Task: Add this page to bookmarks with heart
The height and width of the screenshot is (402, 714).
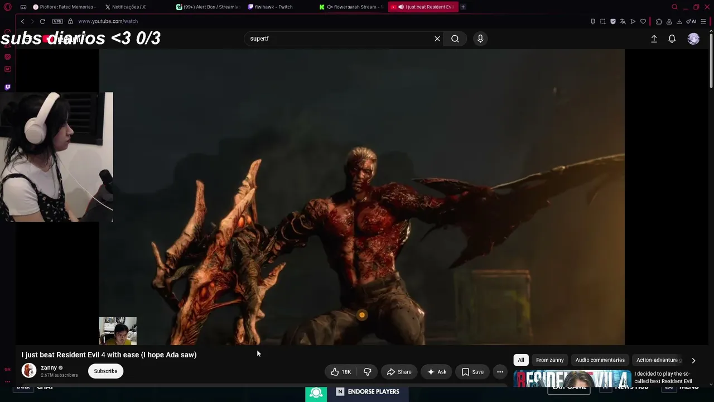Action: 643,21
